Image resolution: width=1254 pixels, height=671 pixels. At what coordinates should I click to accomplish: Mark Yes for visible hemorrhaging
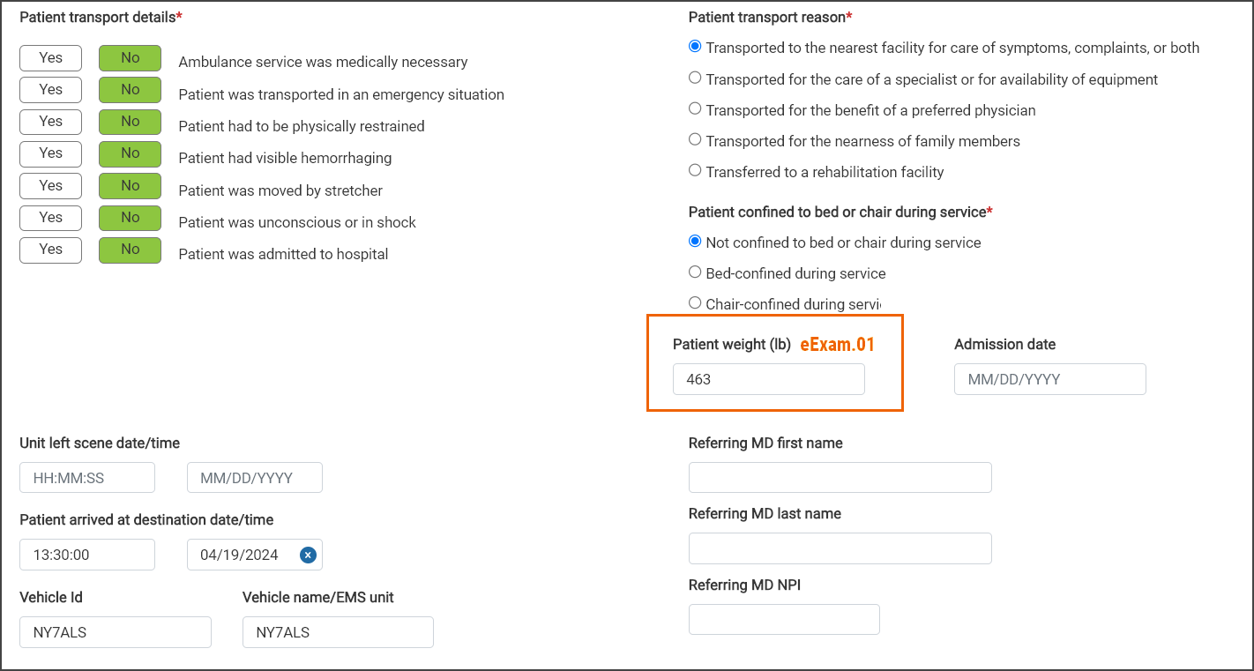tap(50, 153)
